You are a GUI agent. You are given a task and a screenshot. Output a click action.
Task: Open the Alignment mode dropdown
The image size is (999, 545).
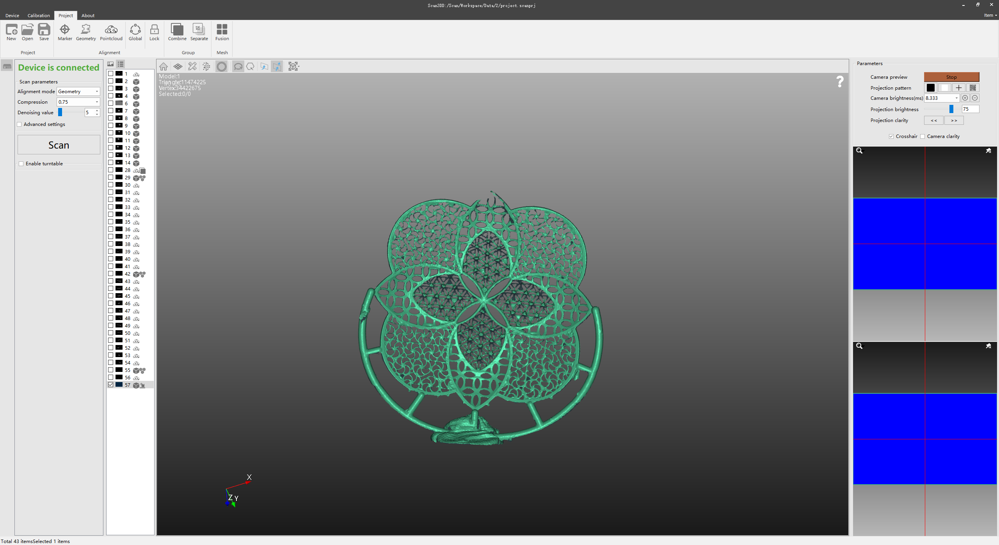[x=78, y=92]
